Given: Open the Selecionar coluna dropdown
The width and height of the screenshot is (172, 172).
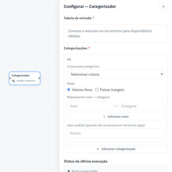Looking at the screenshot, I should click(x=116, y=74).
